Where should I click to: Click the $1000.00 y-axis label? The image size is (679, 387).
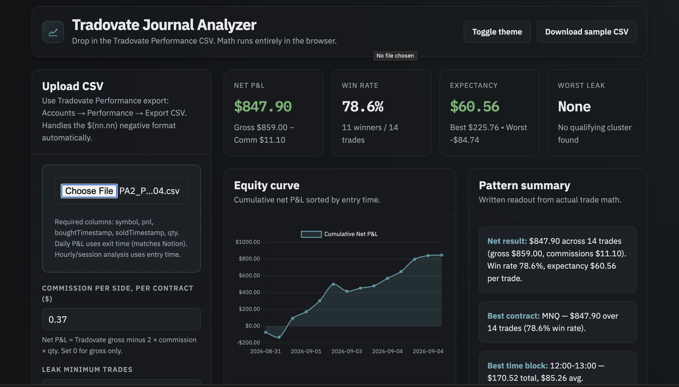click(x=248, y=242)
